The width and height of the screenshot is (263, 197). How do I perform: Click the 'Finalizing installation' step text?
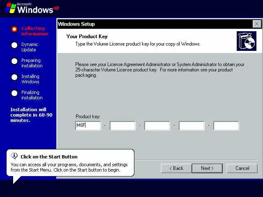click(x=32, y=95)
